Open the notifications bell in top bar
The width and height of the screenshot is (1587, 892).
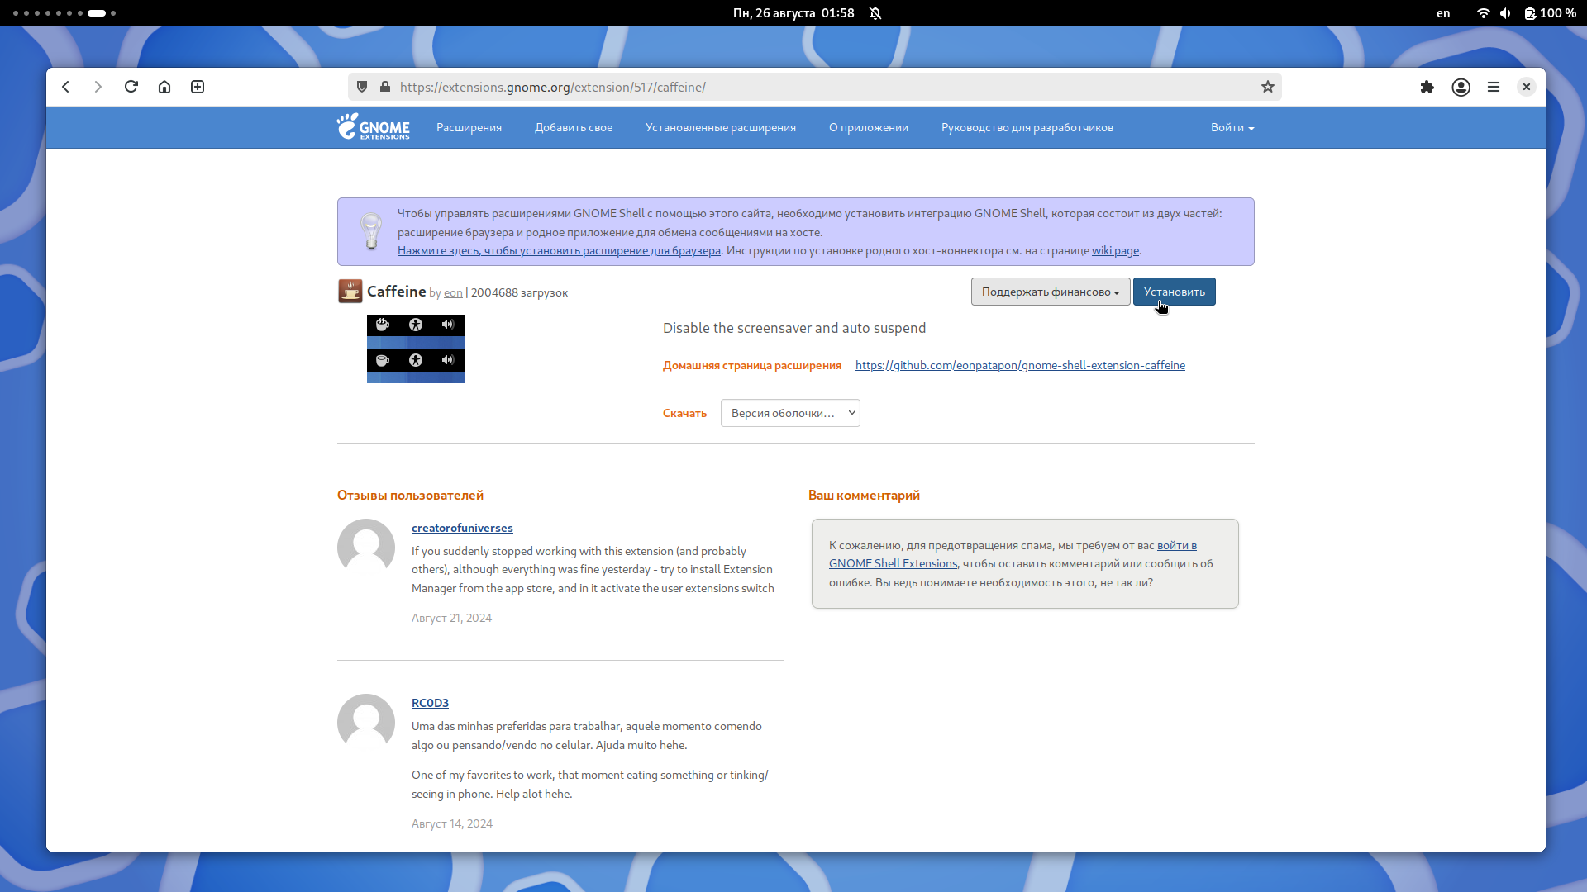tap(875, 13)
